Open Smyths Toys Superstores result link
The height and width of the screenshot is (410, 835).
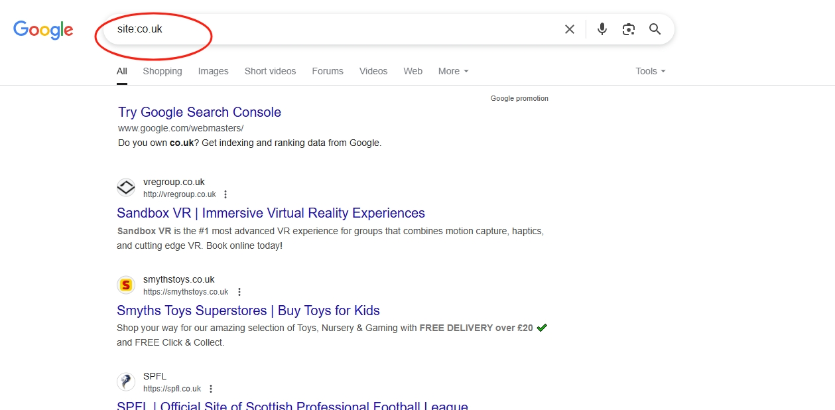[248, 310]
